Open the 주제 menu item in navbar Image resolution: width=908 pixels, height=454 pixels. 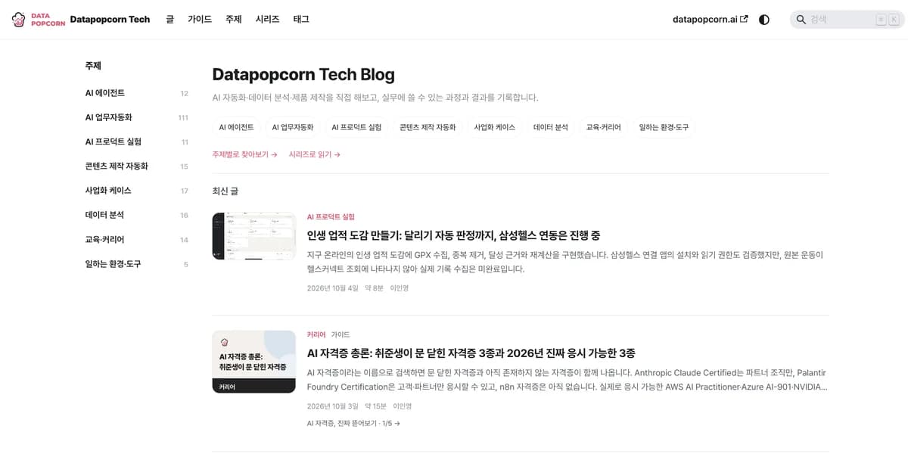click(x=234, y=20)
